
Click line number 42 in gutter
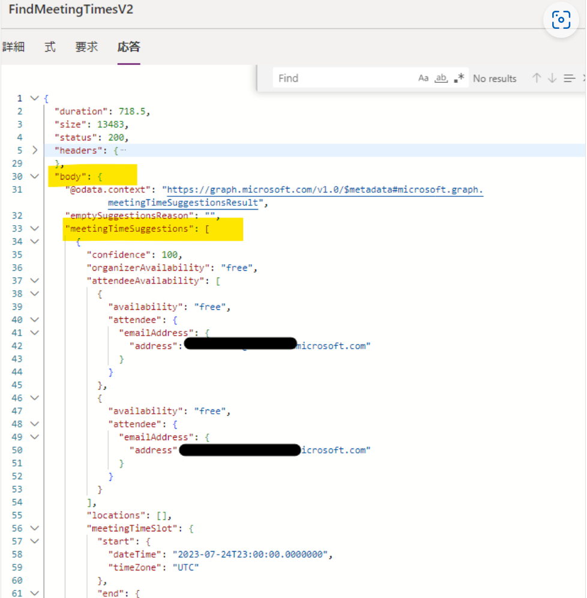(x=17, y=346)
